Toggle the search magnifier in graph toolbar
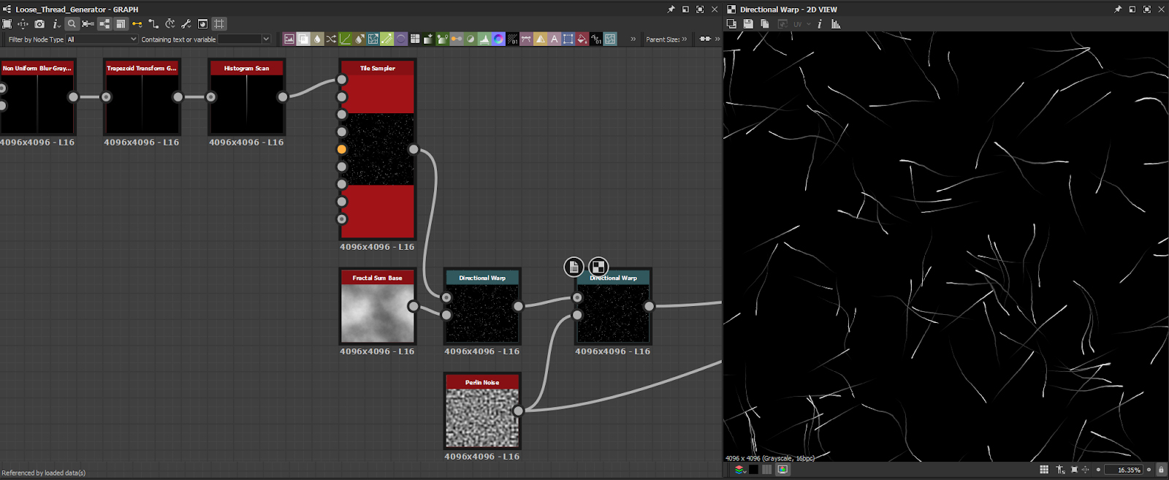The width and height of the screenshot is (1169, 480). coord(72,24)
